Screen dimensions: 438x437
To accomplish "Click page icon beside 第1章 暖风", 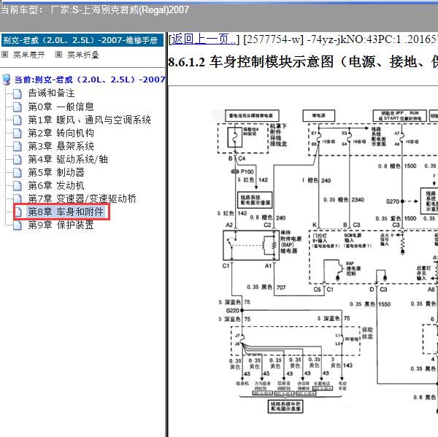I will coord(18,120).
